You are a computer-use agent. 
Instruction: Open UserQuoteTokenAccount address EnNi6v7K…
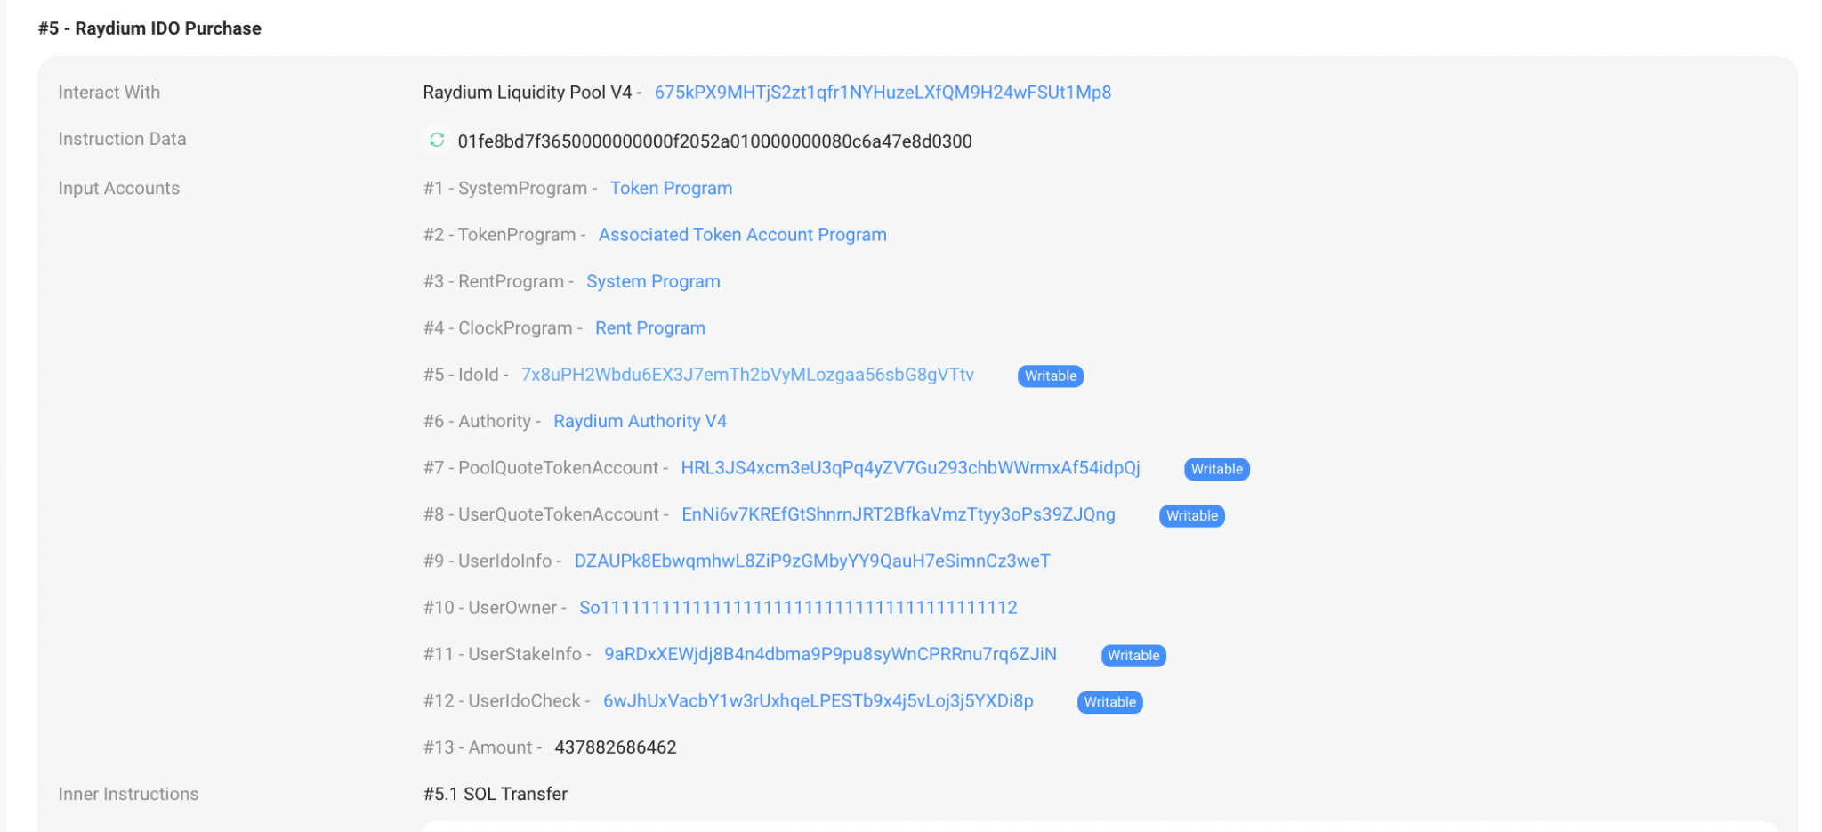pos(898,514)
